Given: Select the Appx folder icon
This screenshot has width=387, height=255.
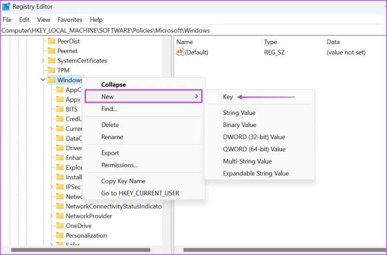Looking at the screenshot, I should (x=60, y=99).
